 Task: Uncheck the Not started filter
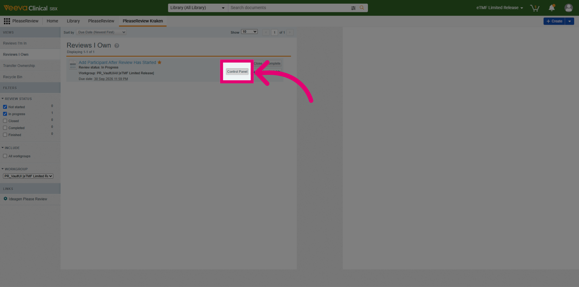(x=5, y=107)
